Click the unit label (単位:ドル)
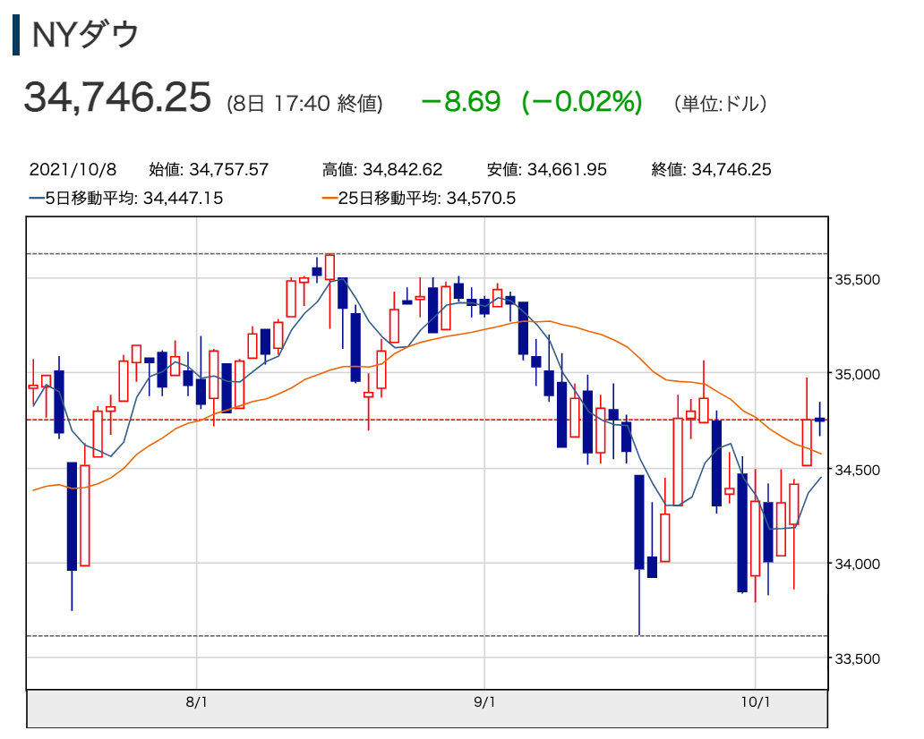This screenshot has width=924, height=739. tap(720, 104)
